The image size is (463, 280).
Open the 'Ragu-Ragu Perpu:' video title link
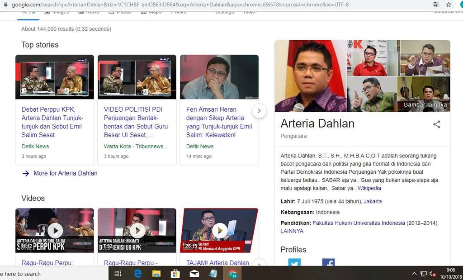[47, 262]
